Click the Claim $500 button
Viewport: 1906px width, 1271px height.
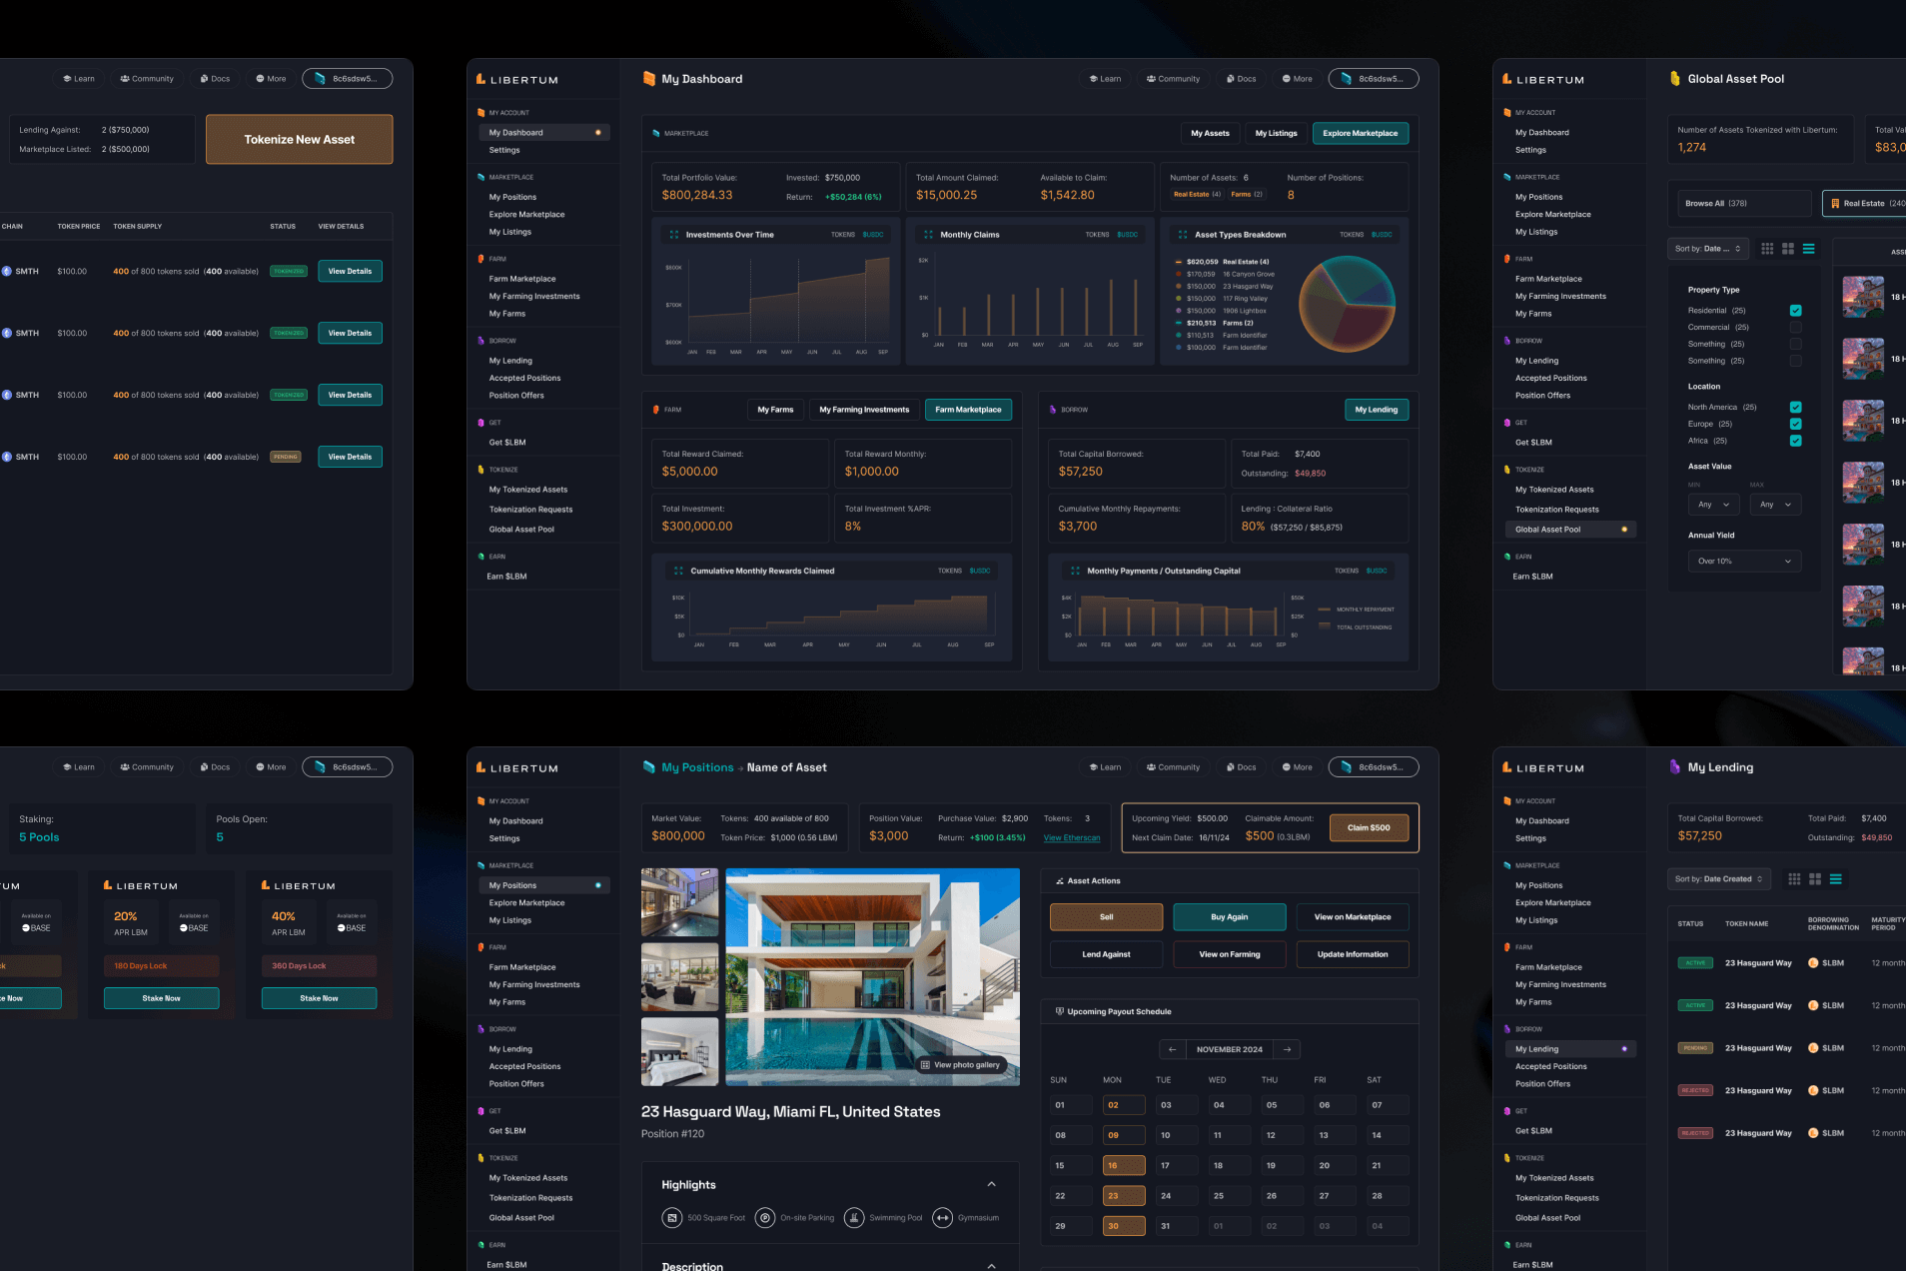(x=1369, y=827)
